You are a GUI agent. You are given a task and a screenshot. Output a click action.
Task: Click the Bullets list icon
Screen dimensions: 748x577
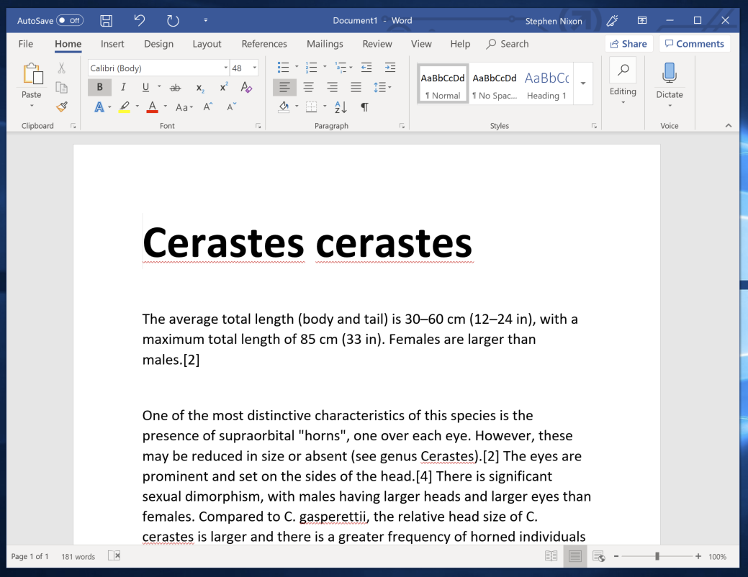point(284,68)
